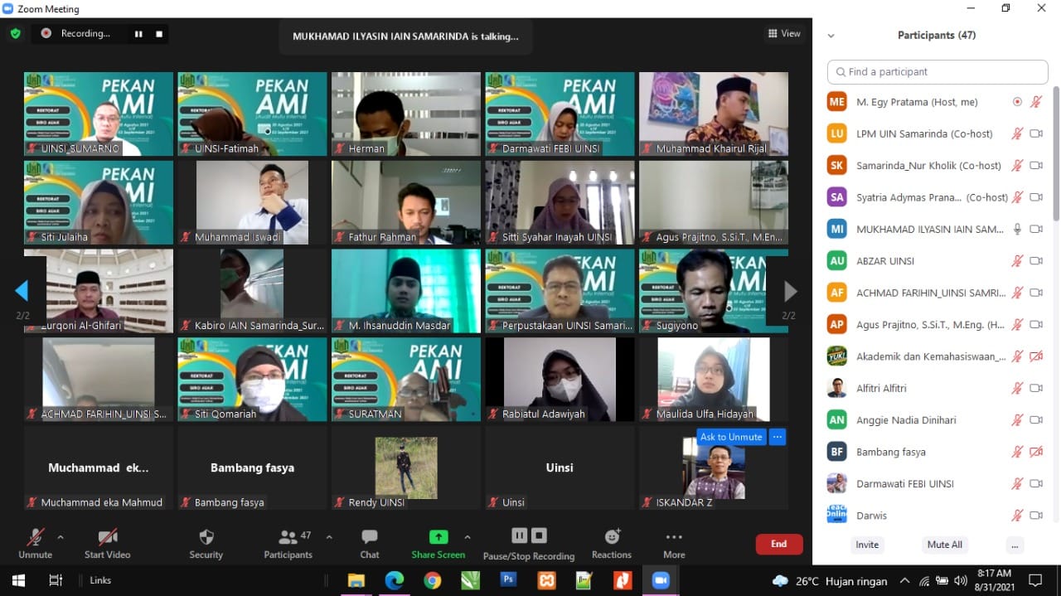
Task: Collapse the Participants panel chevron
Action: point(831,36)
